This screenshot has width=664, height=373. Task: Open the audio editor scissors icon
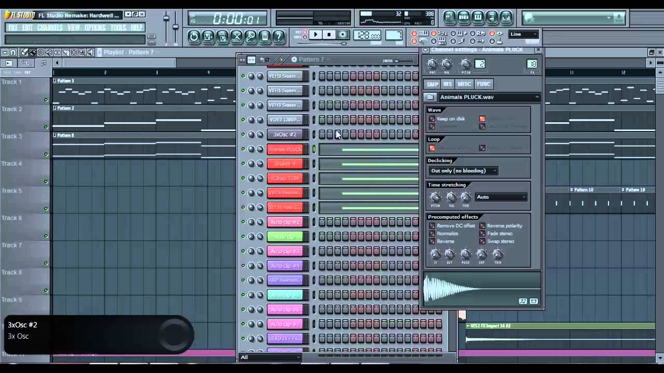click(x=237, y=36)
